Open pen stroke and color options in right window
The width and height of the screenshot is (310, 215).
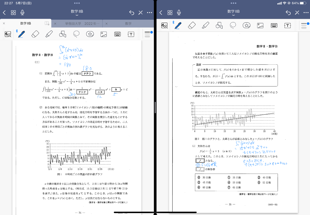(304, 25)
